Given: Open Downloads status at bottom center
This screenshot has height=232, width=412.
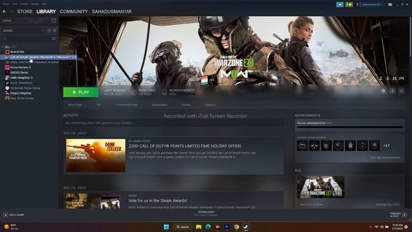Looking at the screenshot, I should click(206, 213).
